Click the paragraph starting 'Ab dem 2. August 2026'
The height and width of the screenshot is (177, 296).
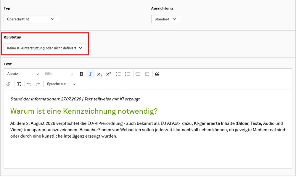point(148,130)
